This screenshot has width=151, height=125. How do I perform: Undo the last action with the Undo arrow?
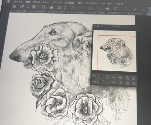click(x=73, y=8)
